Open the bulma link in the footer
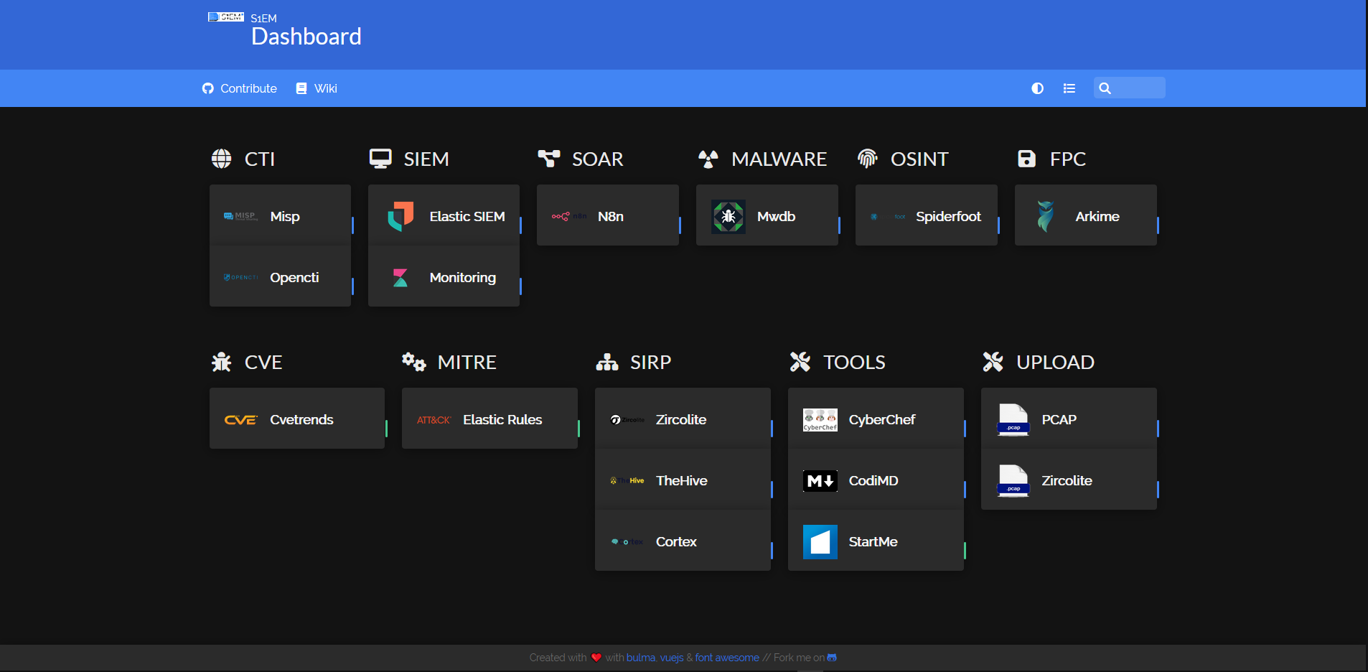The width and height of the screenshot is (1368, 672). coord(640,657)
